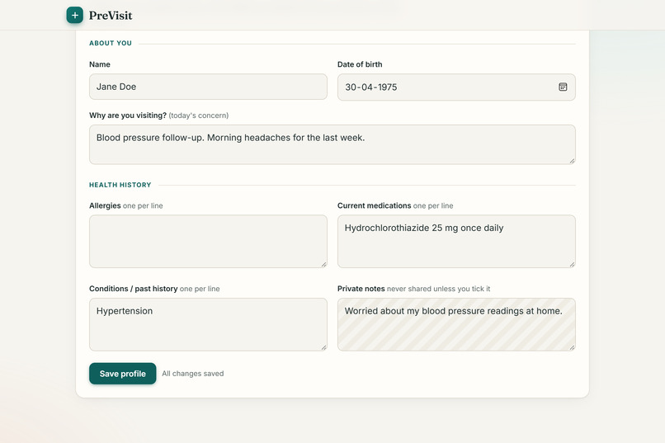
Task: Click the Name input field
Action: 208,87
